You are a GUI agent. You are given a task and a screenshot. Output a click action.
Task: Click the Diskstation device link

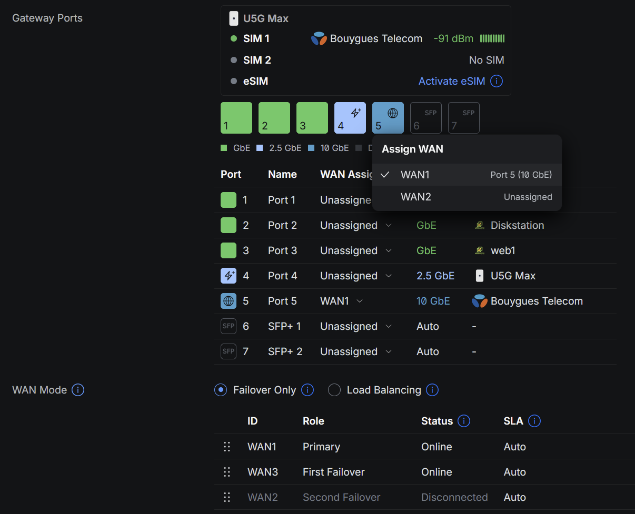(517, 225)
